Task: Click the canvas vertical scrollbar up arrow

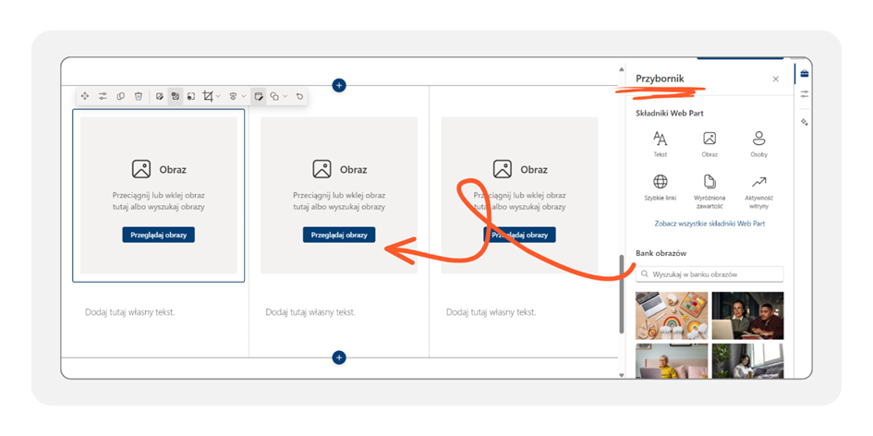Action: click(622, 69)
